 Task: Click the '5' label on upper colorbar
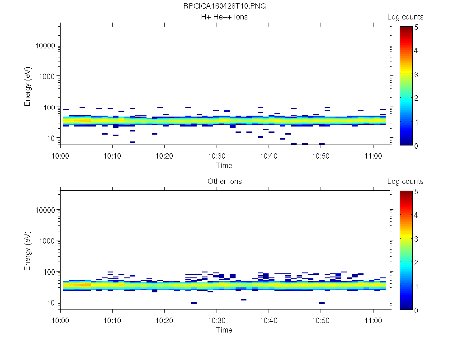[416, 28]
